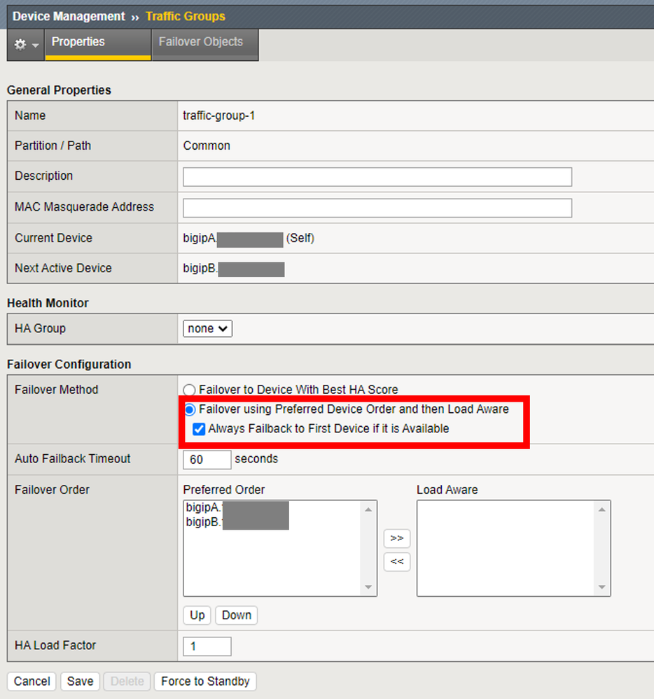The height and width of the screenshot is (699, 654).
Task: Click the Save button
Action: click(x=80, y=681)
